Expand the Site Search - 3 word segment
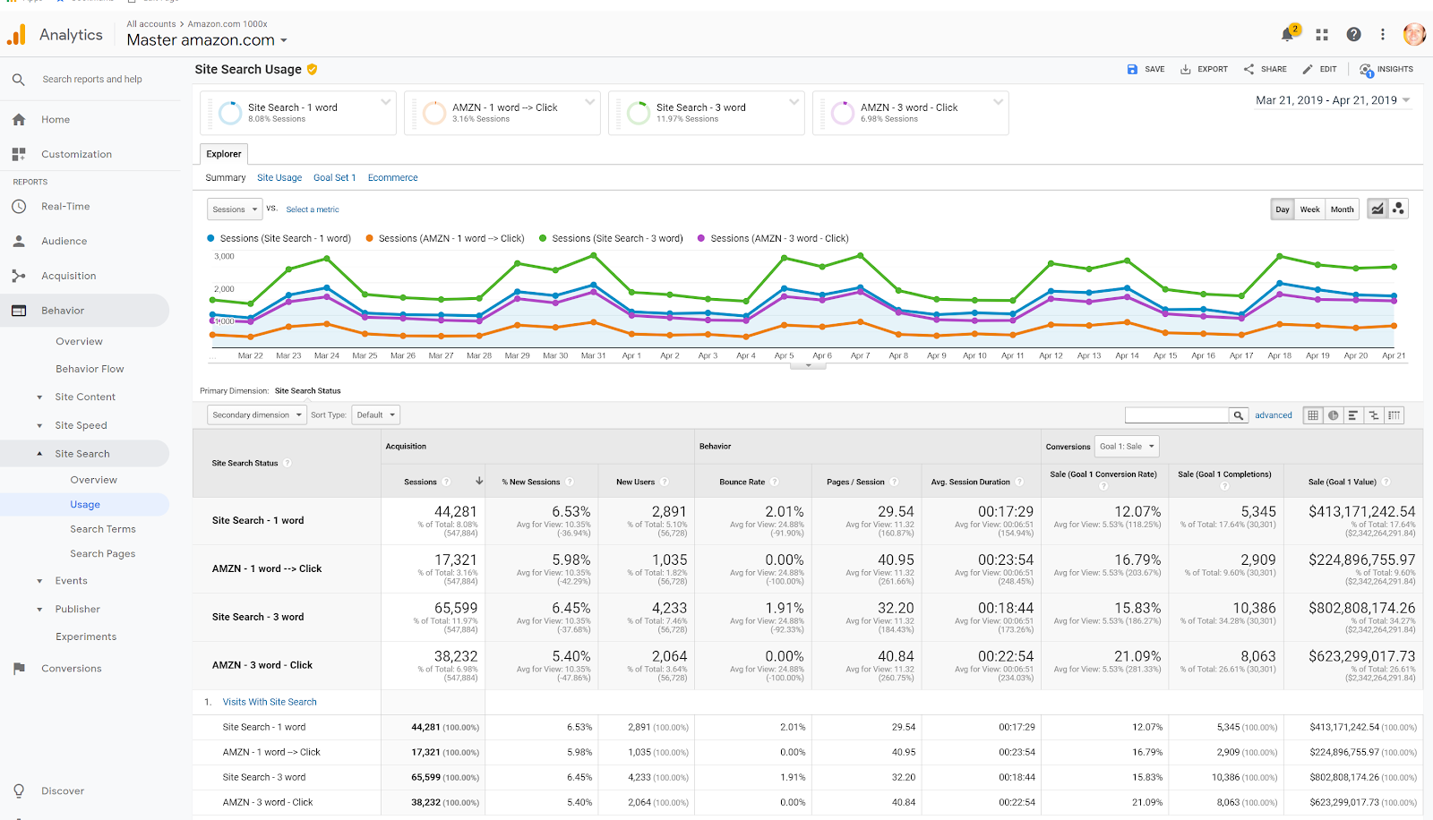The height and width of the screenshot is (820, 1433). (x=794, y=101)
